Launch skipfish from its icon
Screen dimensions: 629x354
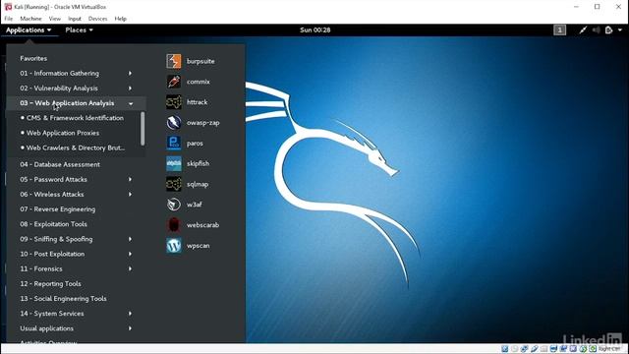(174, 164)
